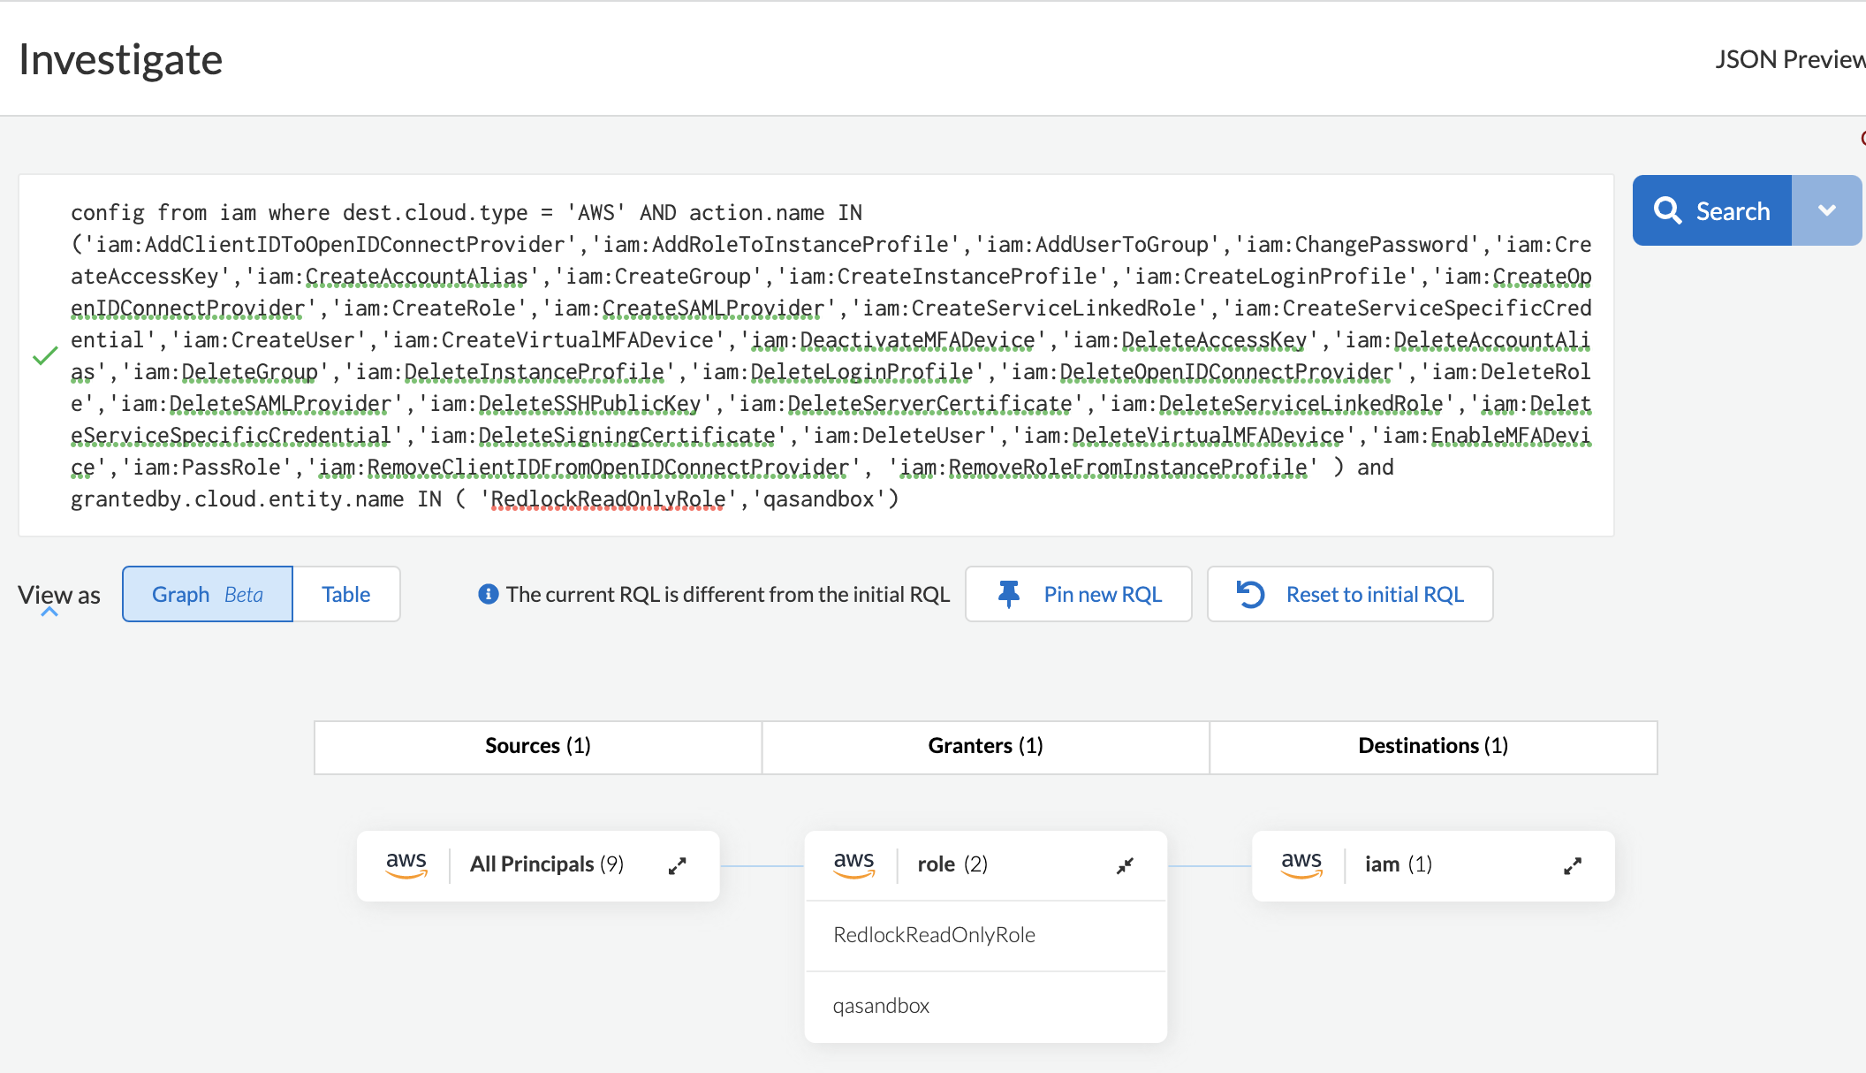This screenshot has height=1073, width=1866.
Task: Open the Search button dropdown arrow
Action: pyautogui.click(x=1826, y=210)
